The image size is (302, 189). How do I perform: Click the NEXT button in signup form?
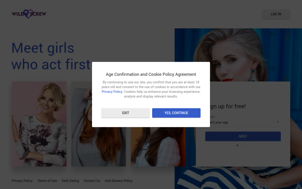243,136
